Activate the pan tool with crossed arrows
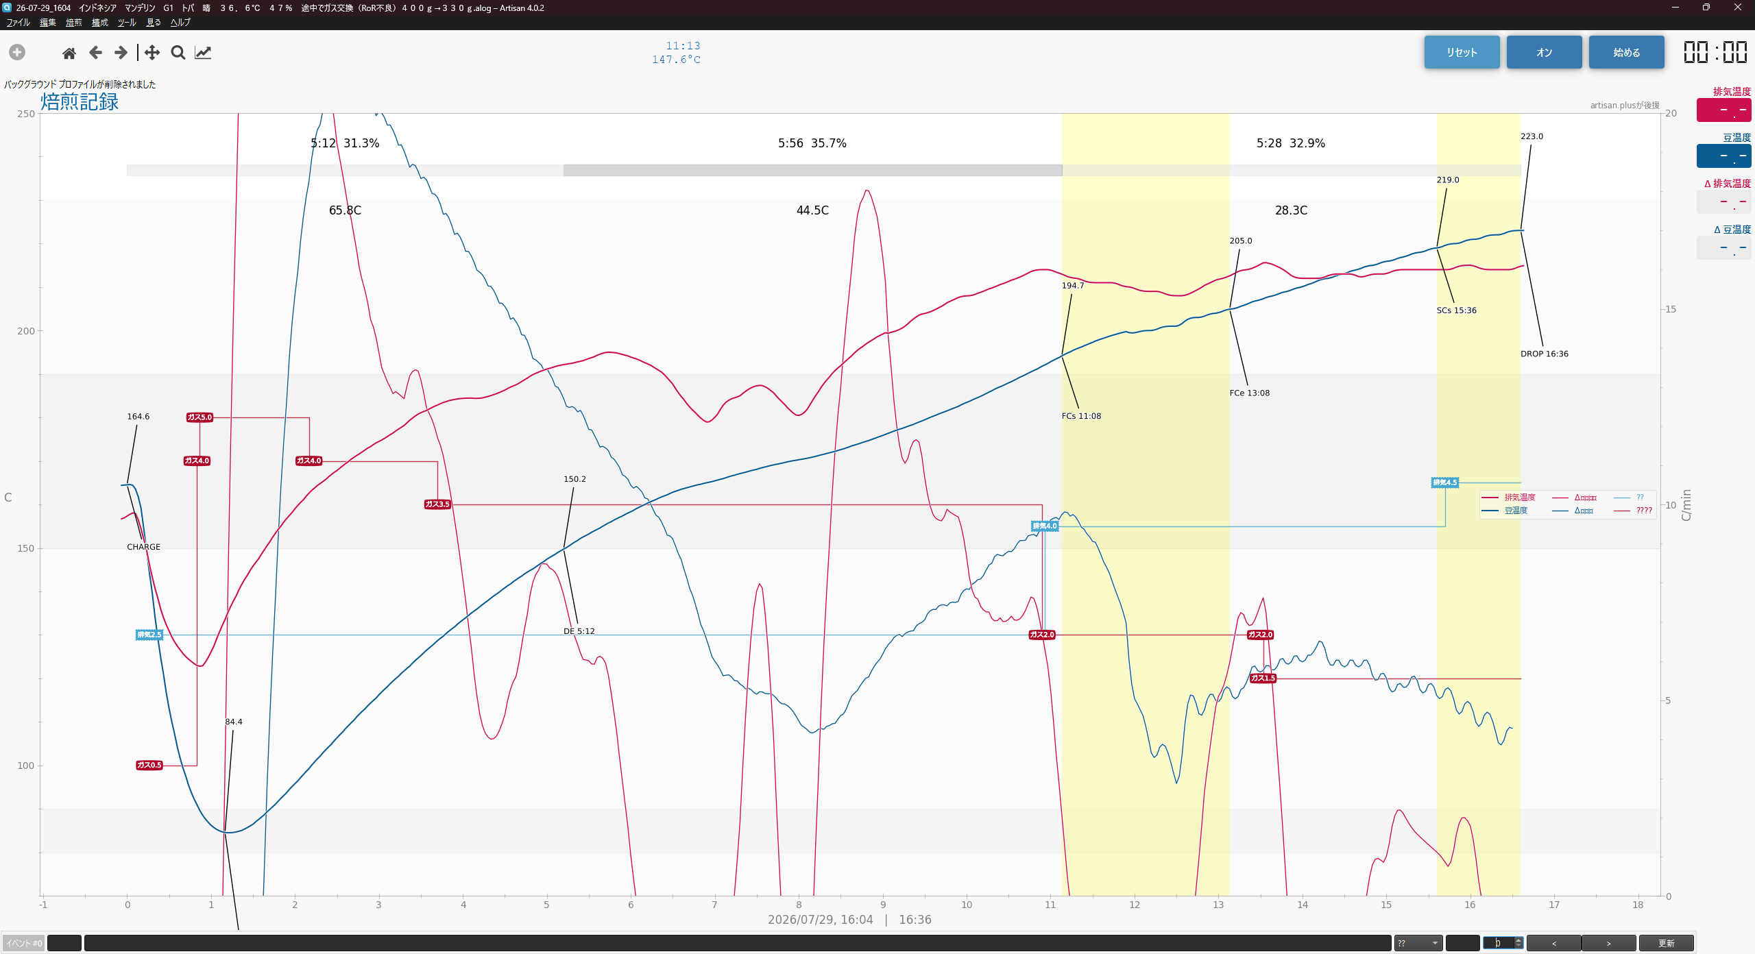Screen dimensions: 1755x954 pos(152,52)
